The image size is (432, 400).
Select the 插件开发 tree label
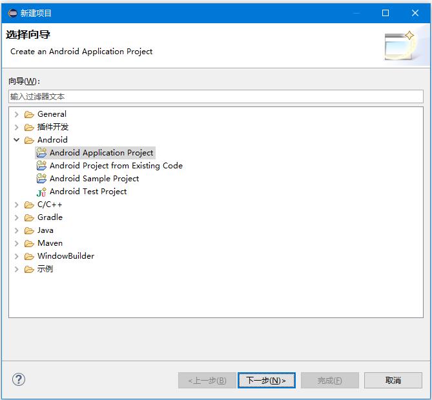coord(53,127)
